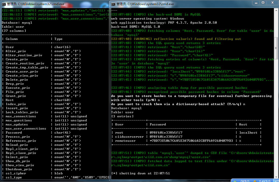Image resolution: width=279 pixels, height=182 pixels.
Task: Click 'back-end DBMS: MySQL 5.0' line
Action: pos(136,27)
